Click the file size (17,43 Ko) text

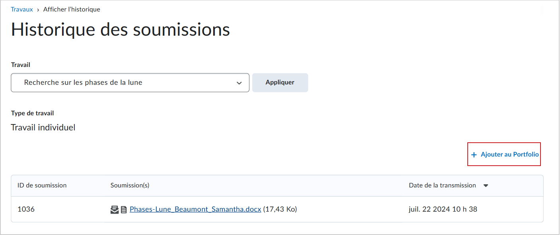(x=280, y=209)
